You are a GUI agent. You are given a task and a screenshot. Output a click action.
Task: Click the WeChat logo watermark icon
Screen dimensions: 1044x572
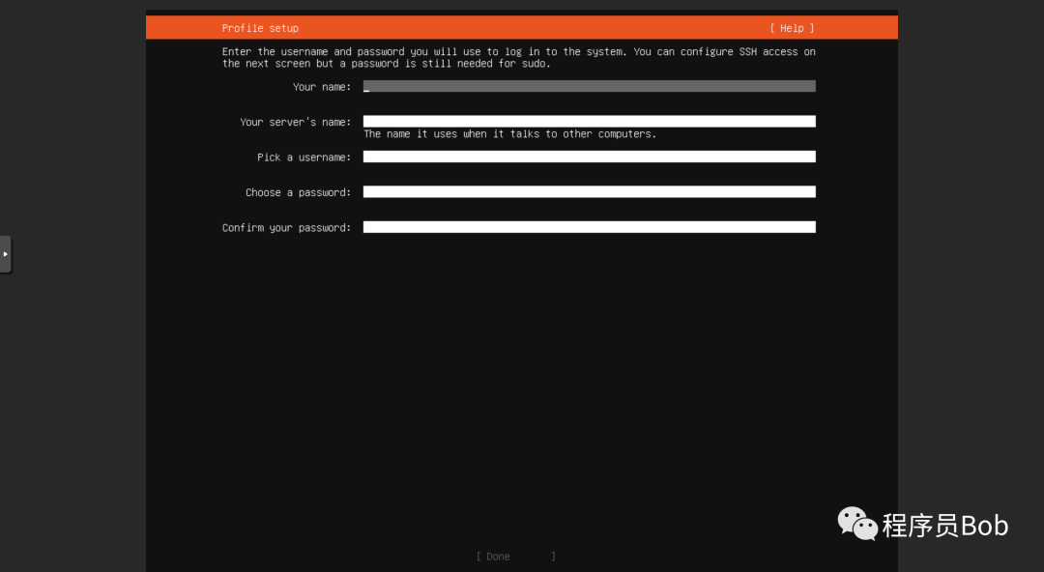856,524
